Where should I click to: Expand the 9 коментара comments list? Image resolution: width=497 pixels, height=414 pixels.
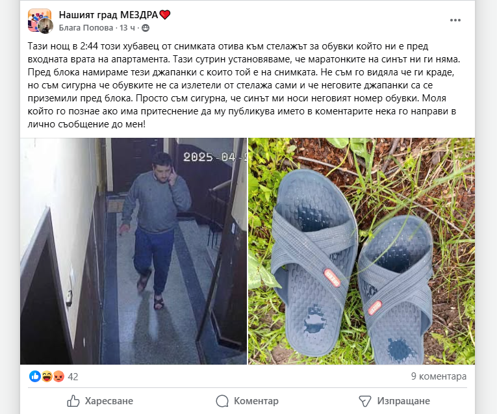[439, 376]
